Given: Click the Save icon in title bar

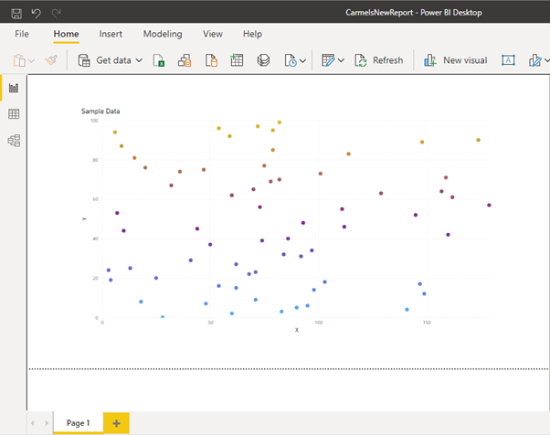Looking at the screenshot, I should 16,12.
